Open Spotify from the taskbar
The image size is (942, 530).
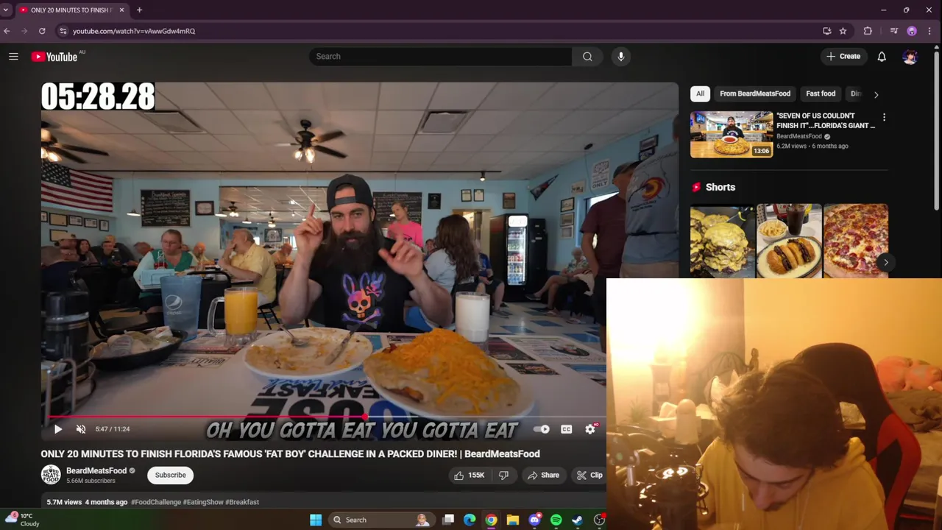556,520
